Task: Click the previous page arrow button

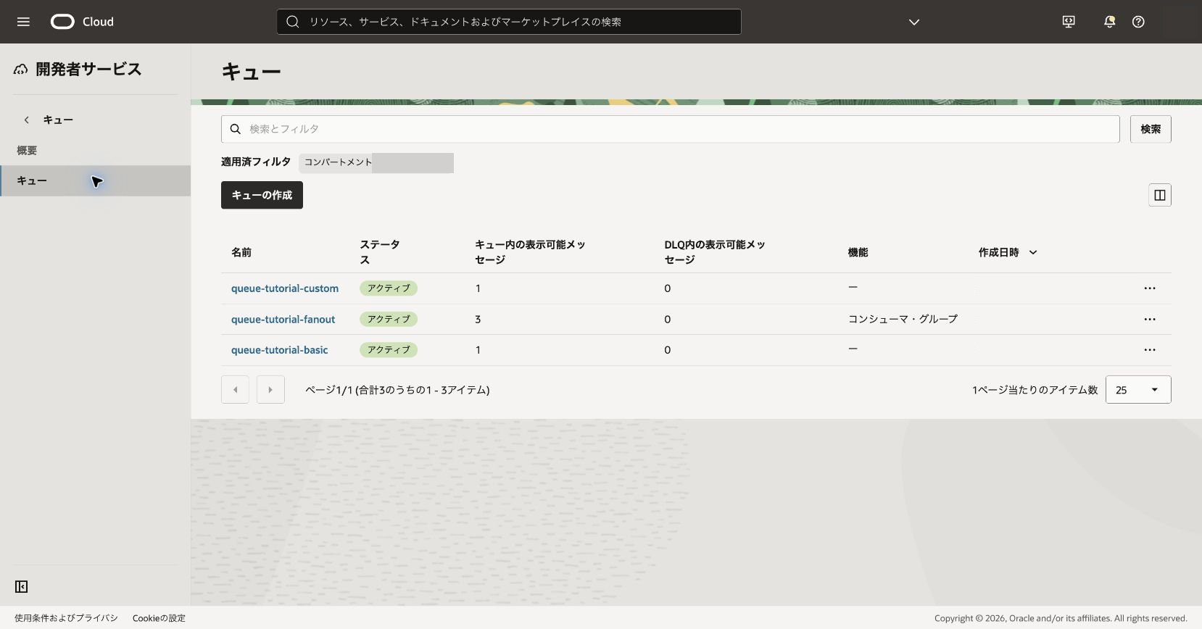Action: click(x=235, y=390)
